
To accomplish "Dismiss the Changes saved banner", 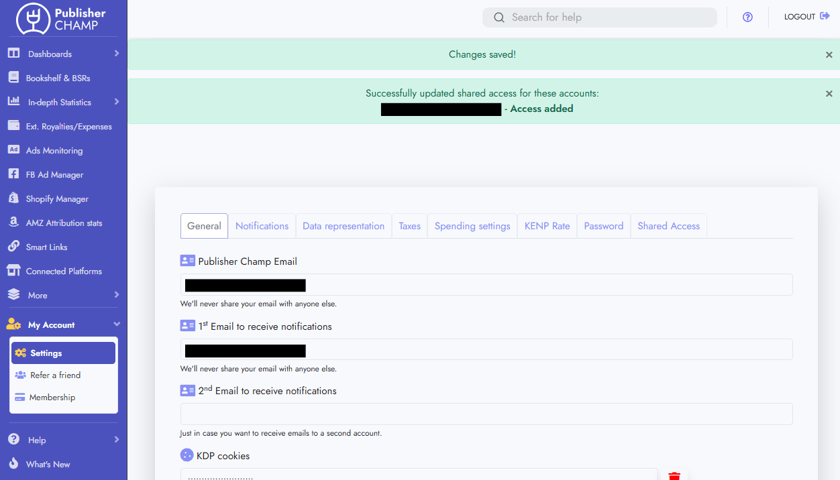I will point(829,55).
